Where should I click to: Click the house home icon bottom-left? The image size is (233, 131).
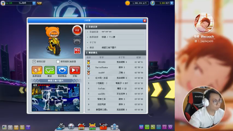tap(10, 127)
